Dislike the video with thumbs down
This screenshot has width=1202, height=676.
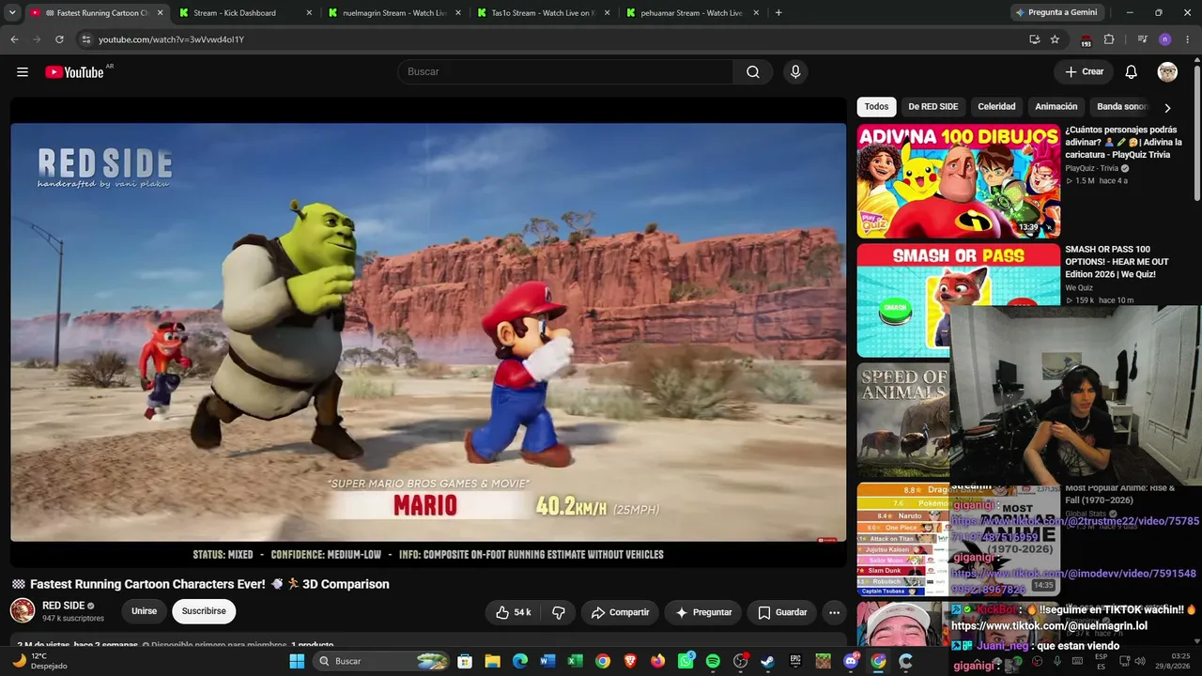559,612
